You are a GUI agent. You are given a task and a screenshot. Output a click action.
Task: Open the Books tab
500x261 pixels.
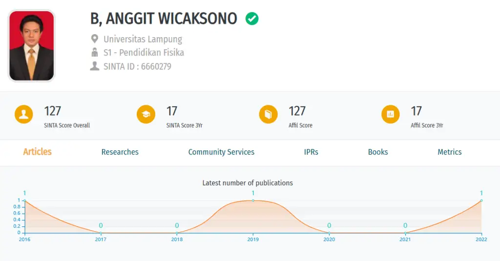[x=378, y=152]
